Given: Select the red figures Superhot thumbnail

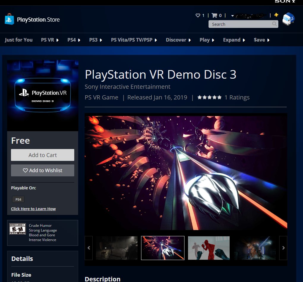Looking at the screenshot, I should coord(209,248).
